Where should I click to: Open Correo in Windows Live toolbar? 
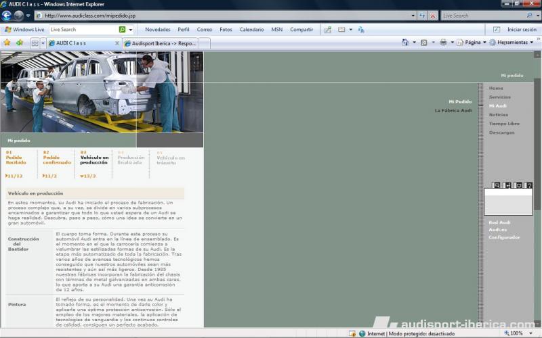click(205, 30)
